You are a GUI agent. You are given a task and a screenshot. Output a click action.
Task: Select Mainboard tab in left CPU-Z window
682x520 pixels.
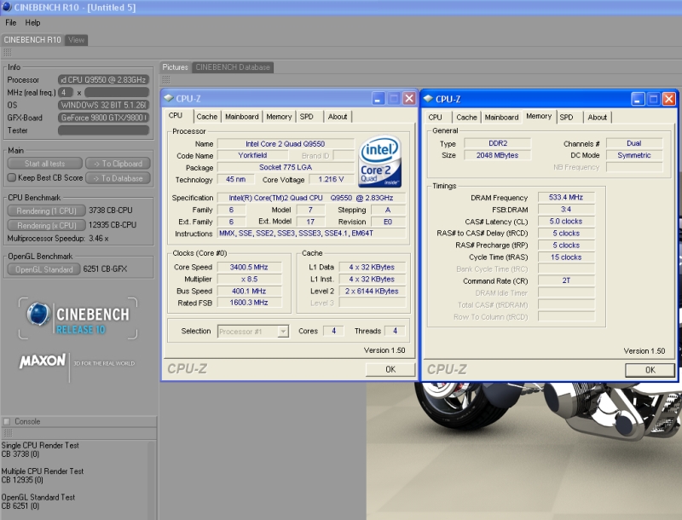(x=242, y=117)
